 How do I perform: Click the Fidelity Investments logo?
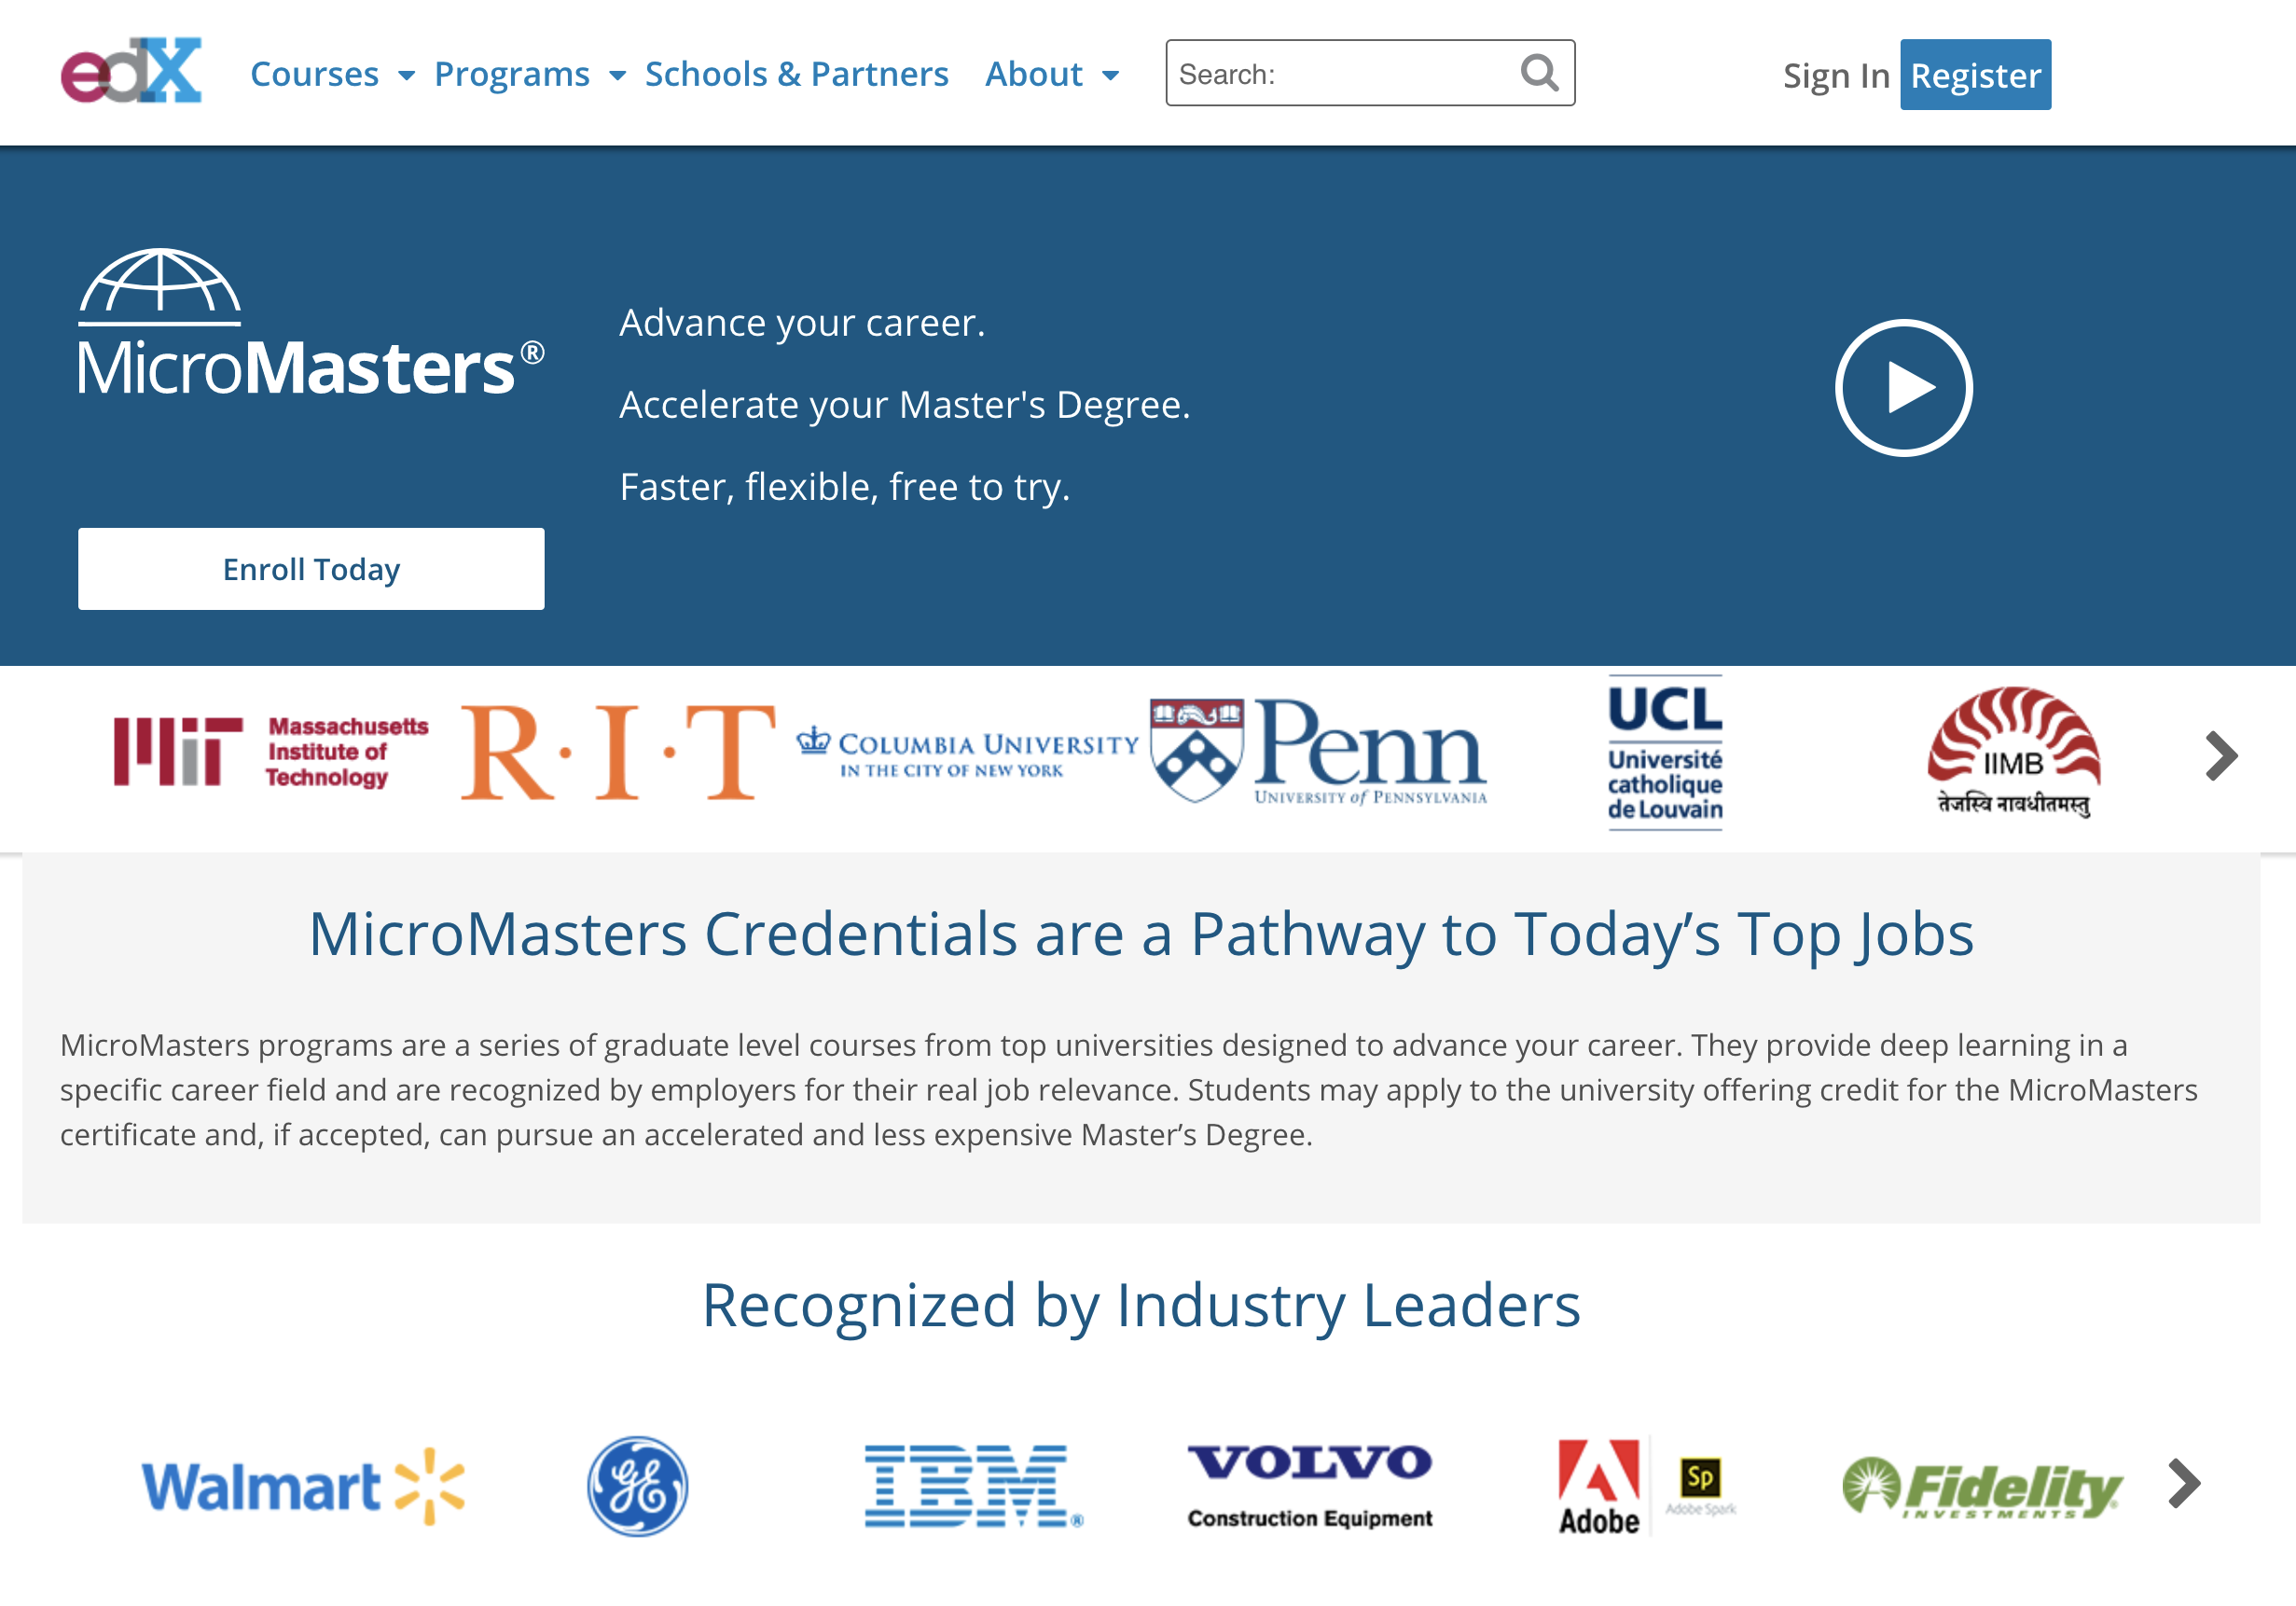pyautogui.click(x=1982, y=1486)
